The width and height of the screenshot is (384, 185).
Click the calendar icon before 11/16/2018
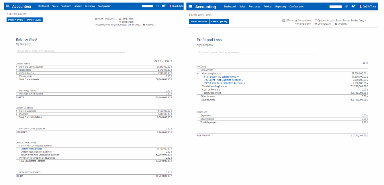[97, 19]
